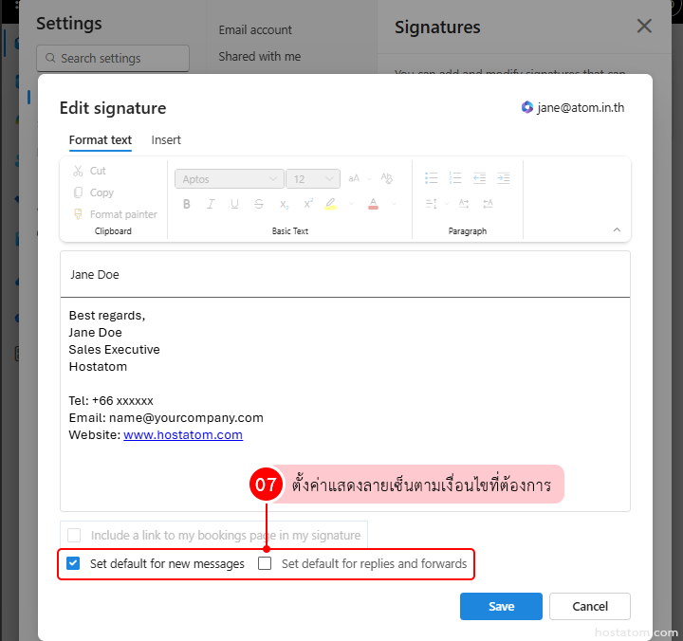Decrease paragraph indent

(x=479, y=178)
